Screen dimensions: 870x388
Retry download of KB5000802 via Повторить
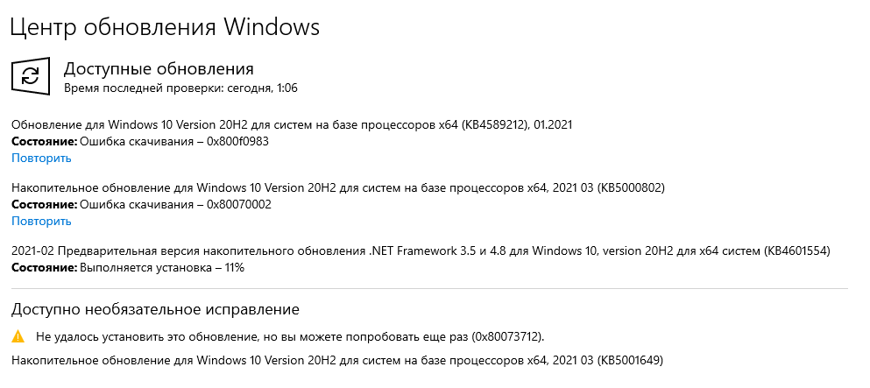click(41, 221)
